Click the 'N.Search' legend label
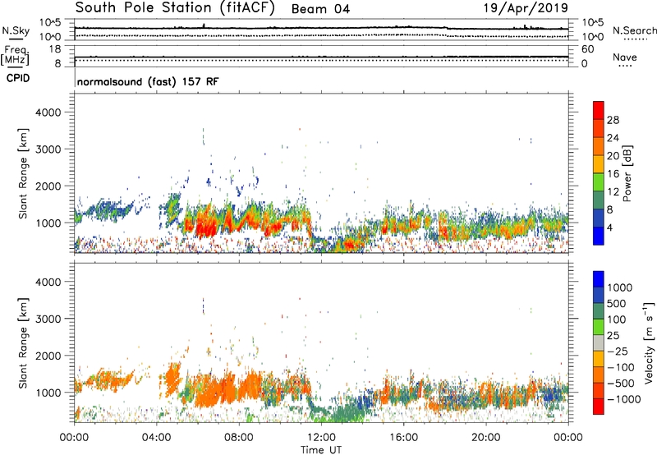 tap(634, 30)
